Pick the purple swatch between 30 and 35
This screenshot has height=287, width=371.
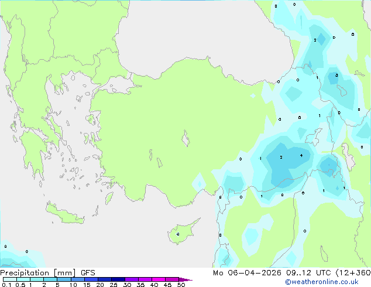pyautogui.click(x=132, y=279)
